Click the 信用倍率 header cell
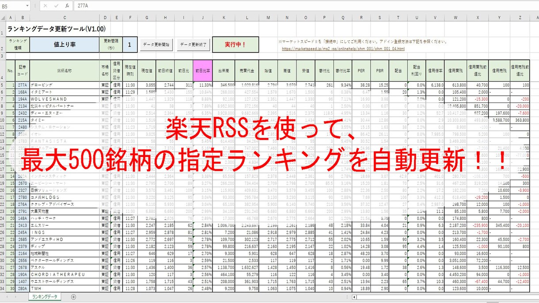This screenshot has width=539, height=303. click(x=435, y=70)
